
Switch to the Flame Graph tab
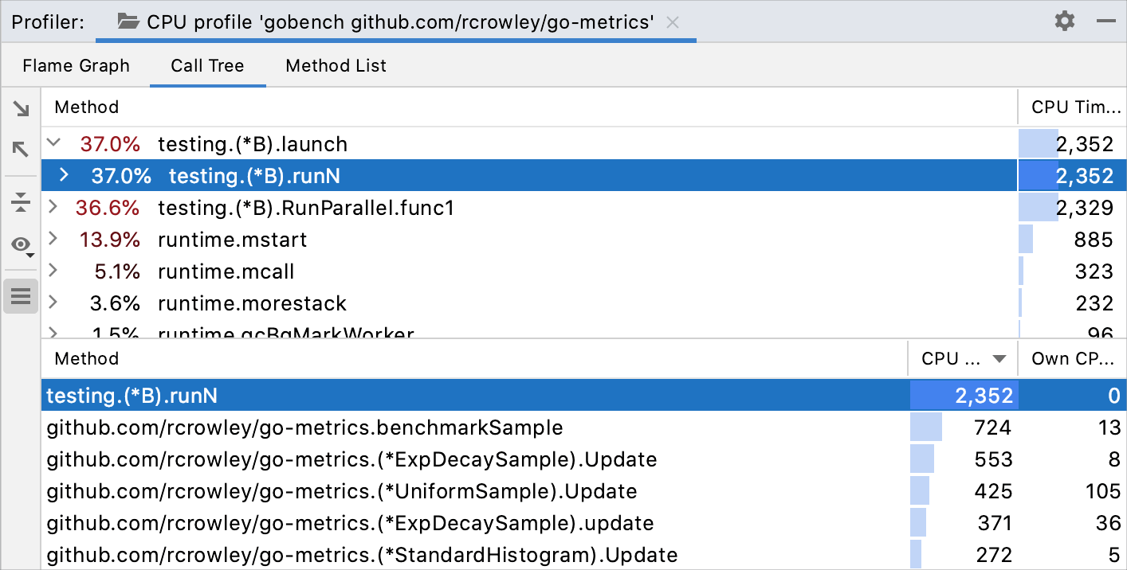76,65
